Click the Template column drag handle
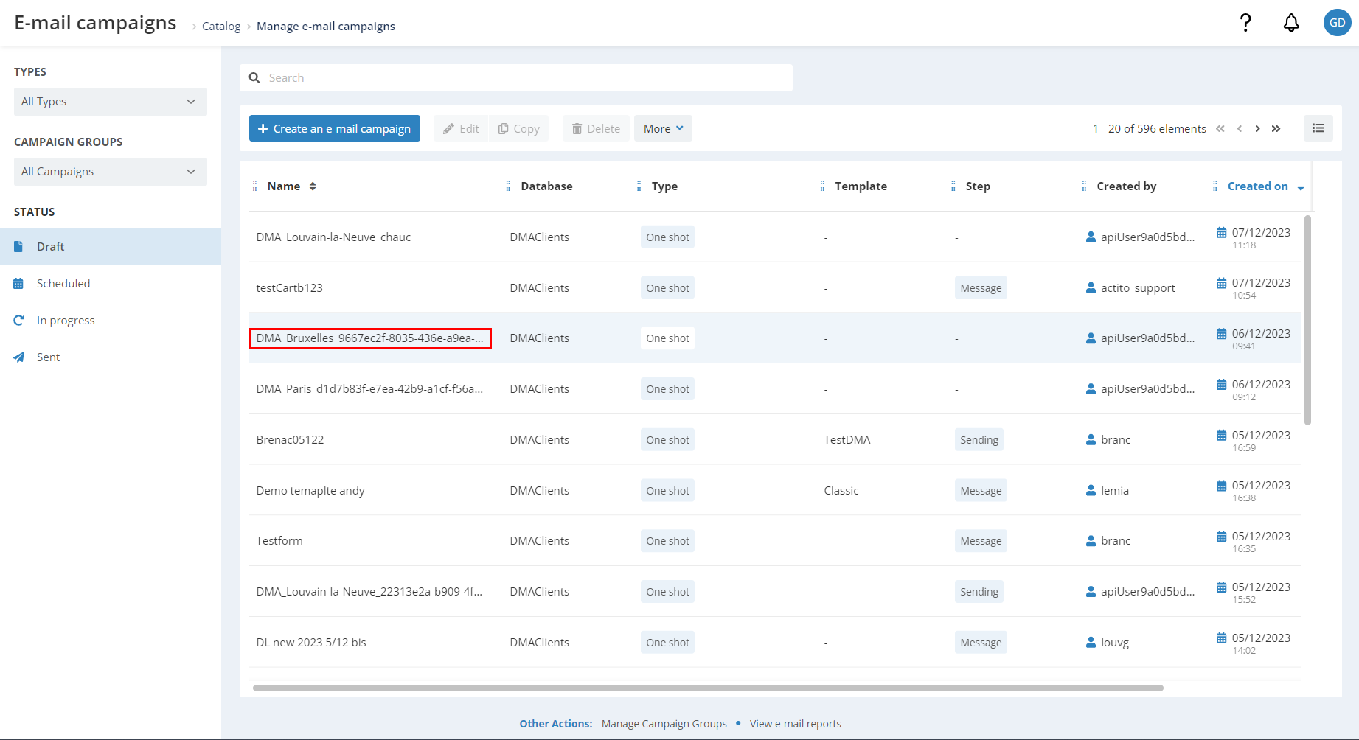The image size is (1359, 740). click(822, 186)
